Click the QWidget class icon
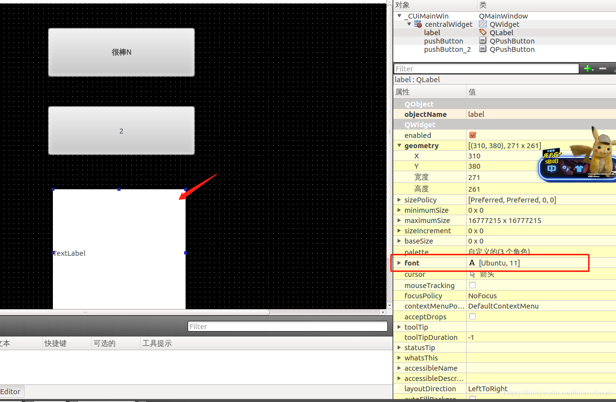The image size is (616, 402). [x=483, y=24]
